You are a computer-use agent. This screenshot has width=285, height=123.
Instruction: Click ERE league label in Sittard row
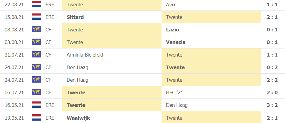click(x=50, y=17)
